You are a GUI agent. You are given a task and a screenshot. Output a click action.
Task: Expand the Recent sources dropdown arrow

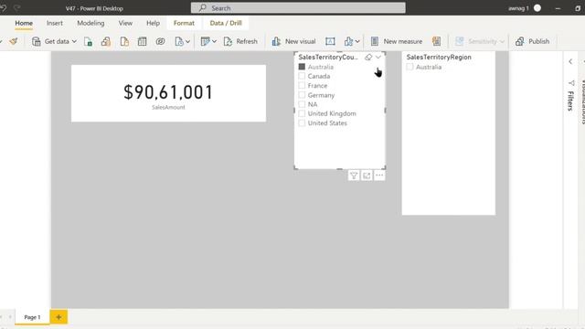[187, 41]
